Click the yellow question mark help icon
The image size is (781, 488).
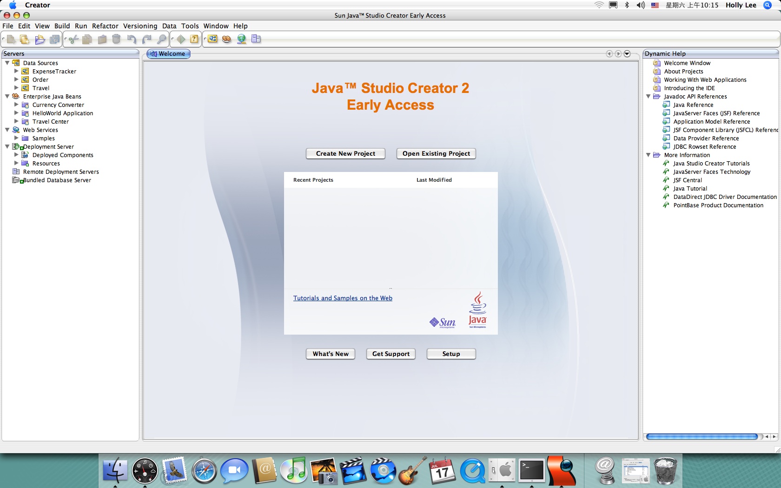point(194,40)
